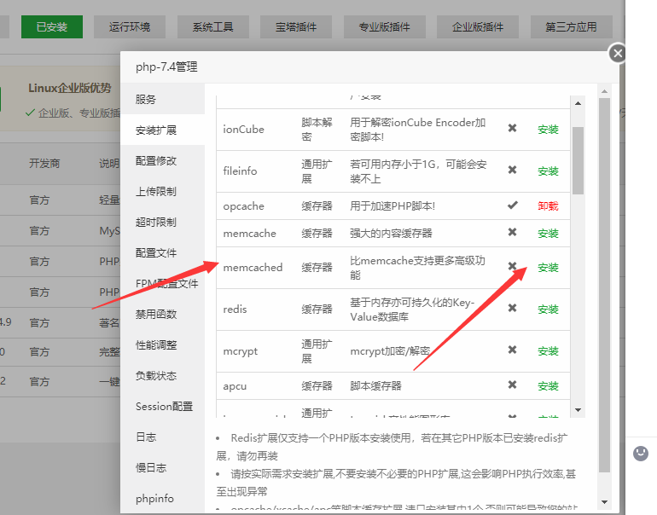Install the apcu extension

click(x=548, y=386)
